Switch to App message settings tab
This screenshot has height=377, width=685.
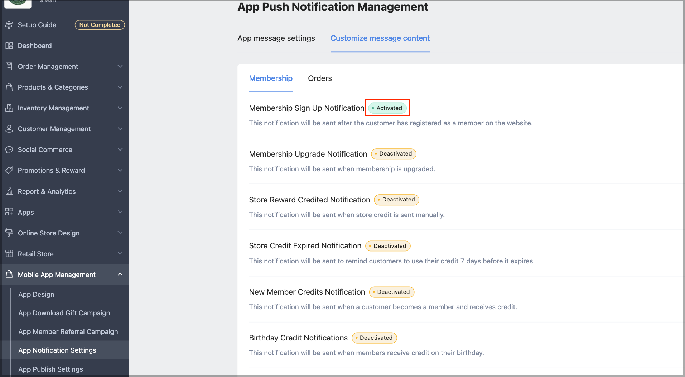click(x=276, y=38)
